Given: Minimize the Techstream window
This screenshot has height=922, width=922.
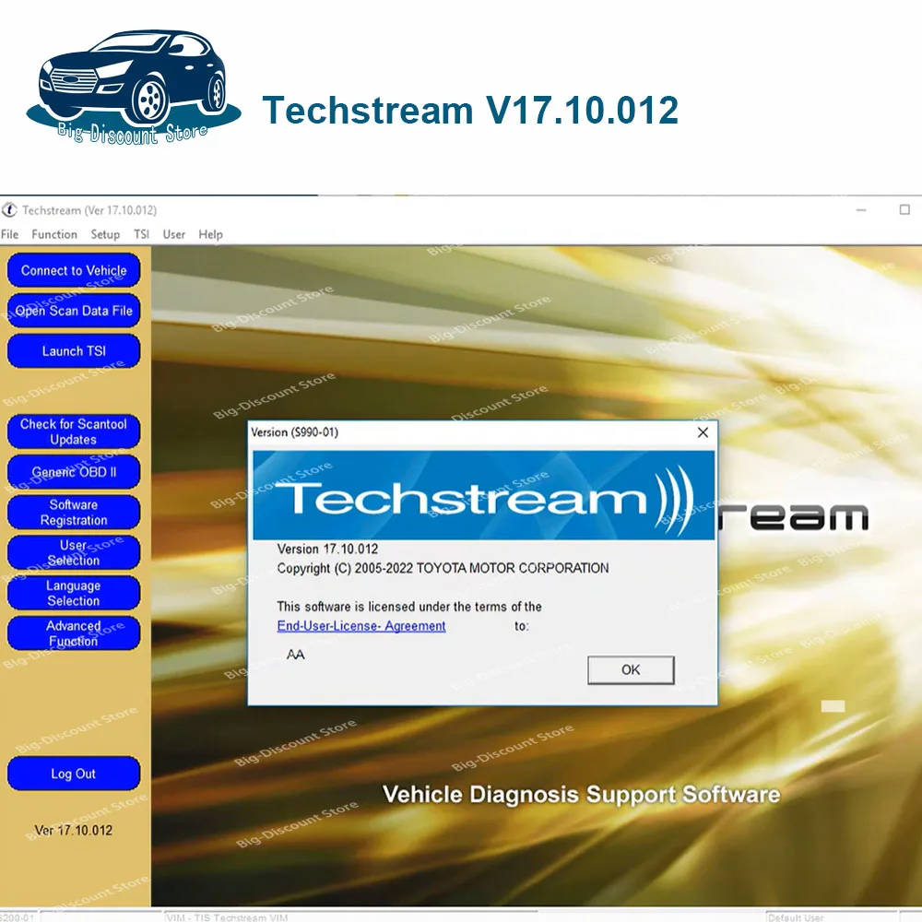Looking at the screenshot, I should (861, 210).
